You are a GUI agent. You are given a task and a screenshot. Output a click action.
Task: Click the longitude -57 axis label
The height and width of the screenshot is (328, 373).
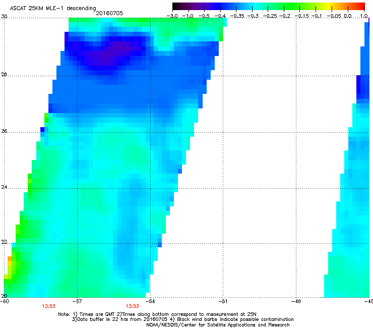pyautogui.click(x=77, y=301)
